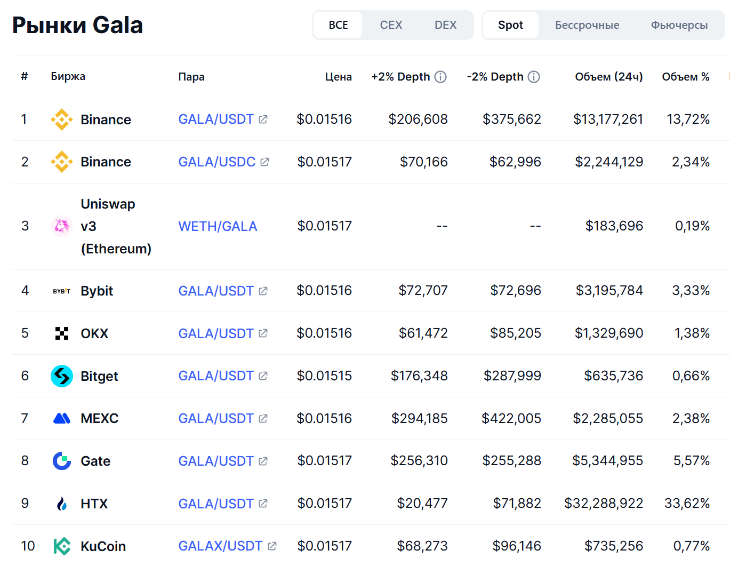Sort by the Объем % column header
Viewport: 730px width, 566px height.
pos(686,77)
